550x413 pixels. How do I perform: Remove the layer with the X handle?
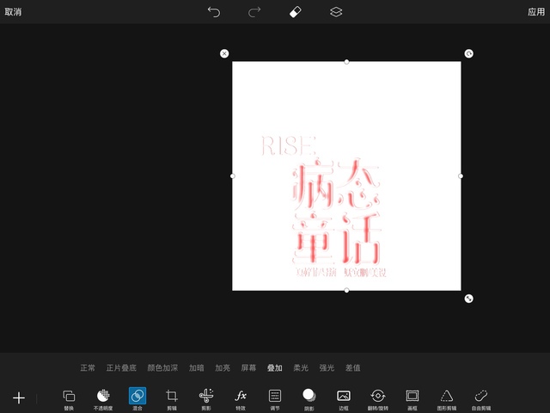[224, 53]
